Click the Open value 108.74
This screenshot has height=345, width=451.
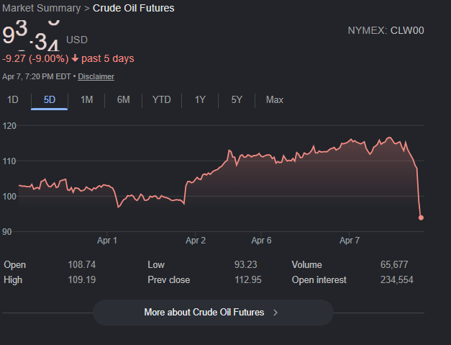click(x=82, y=264)
